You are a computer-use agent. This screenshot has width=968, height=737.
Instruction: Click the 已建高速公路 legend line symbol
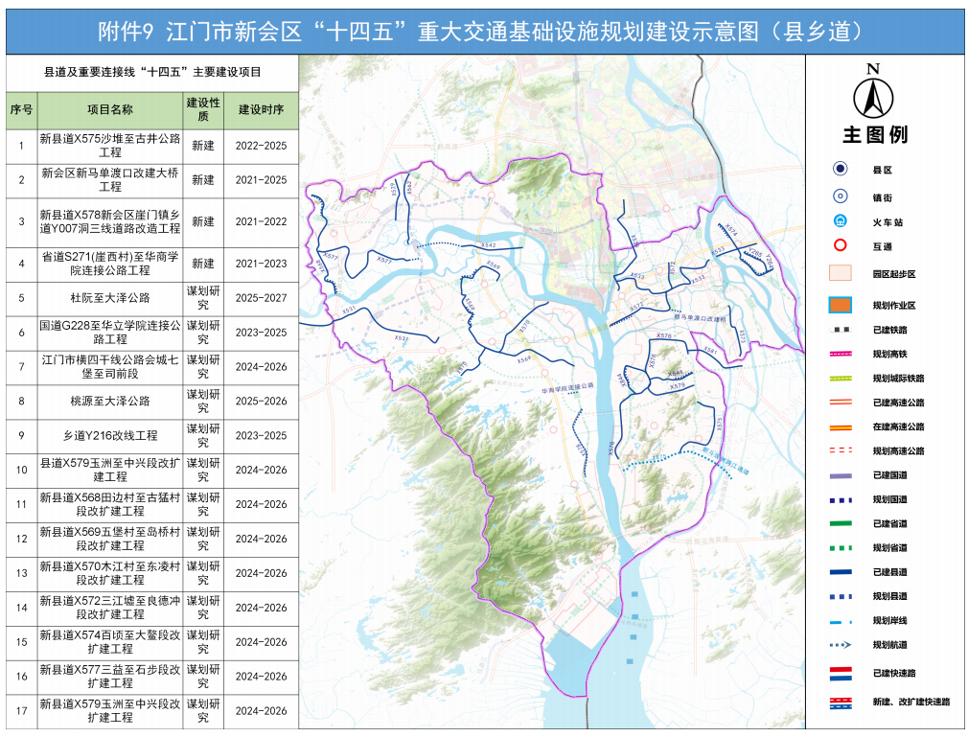tap(841, 403)
